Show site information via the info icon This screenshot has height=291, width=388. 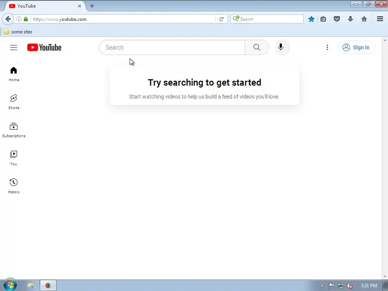[x=19, y=19]
